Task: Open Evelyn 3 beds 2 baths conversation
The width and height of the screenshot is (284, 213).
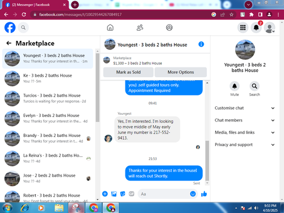Action: point(48,118)
